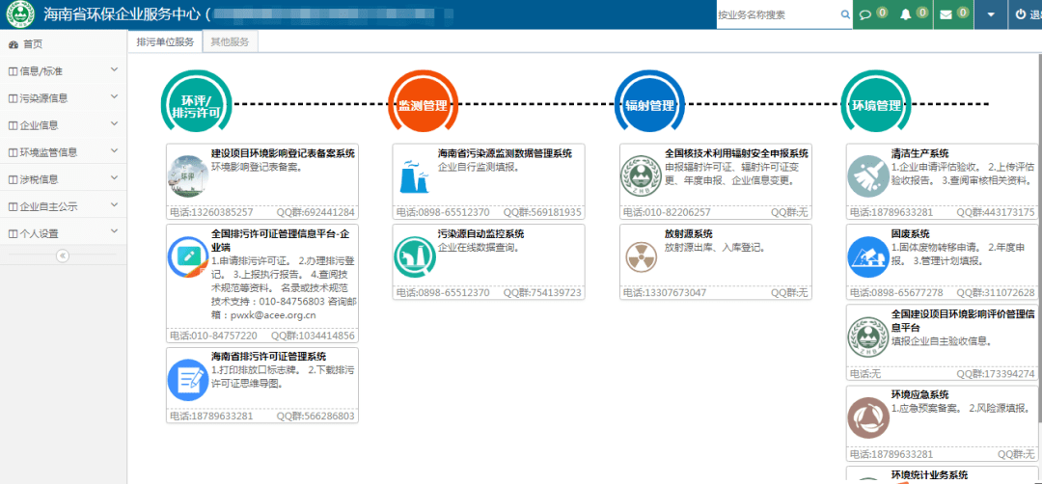
Task: Open the envelope mail icon
Action: click(x=946, y=14)
